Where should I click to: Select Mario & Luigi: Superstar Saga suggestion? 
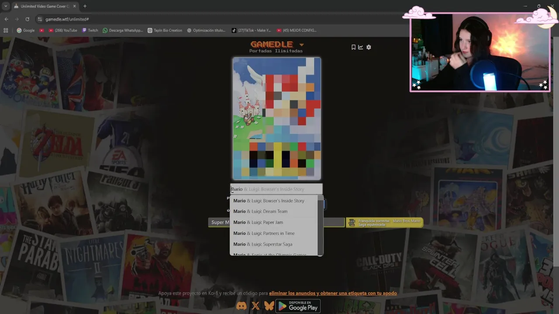pyautogui.click(x=274, y=244)
